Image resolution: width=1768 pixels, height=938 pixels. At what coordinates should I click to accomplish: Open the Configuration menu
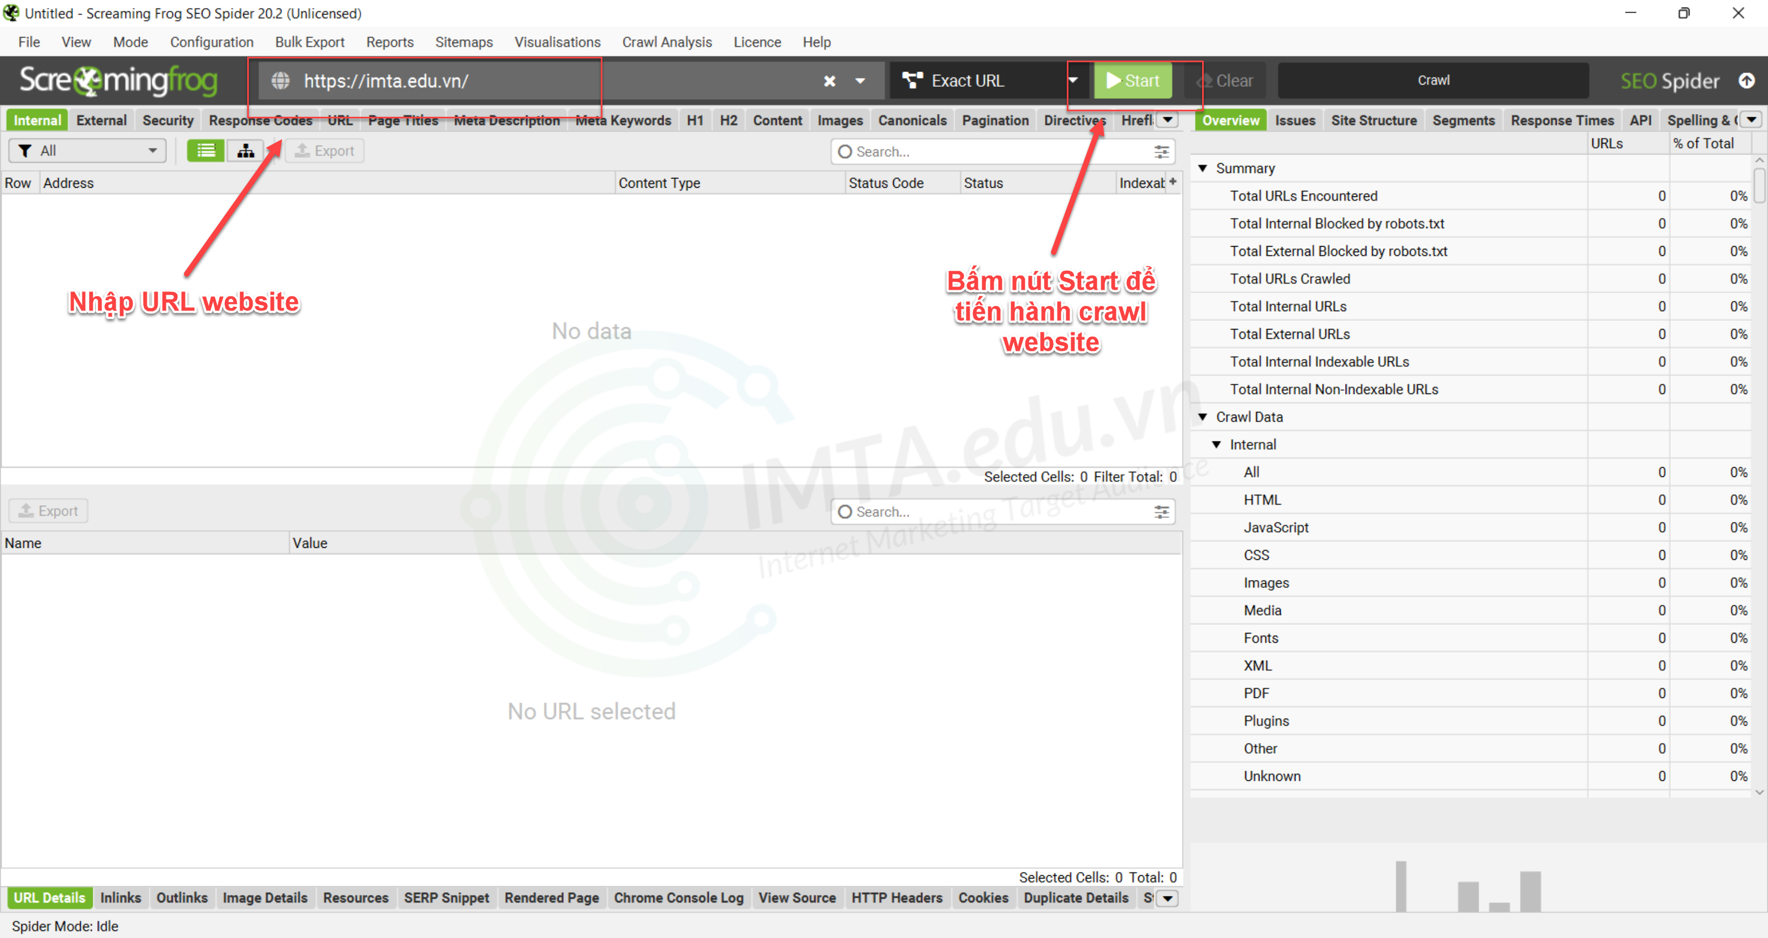click(211, 42)
